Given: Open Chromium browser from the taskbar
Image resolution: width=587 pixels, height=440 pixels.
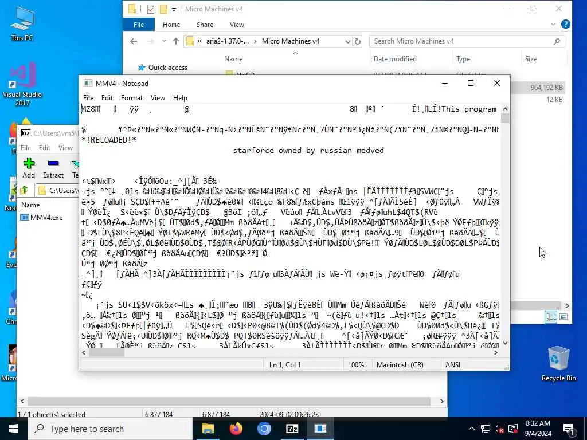Looking at the screenshot, I should pos(264,429).
